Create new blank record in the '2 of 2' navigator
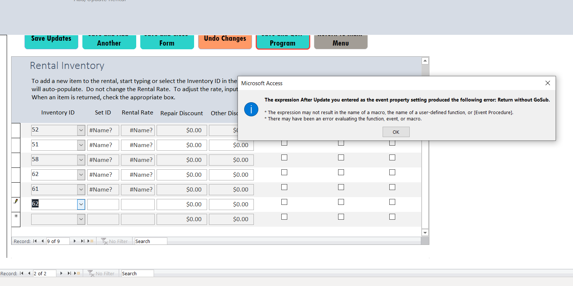 point(78,273)
